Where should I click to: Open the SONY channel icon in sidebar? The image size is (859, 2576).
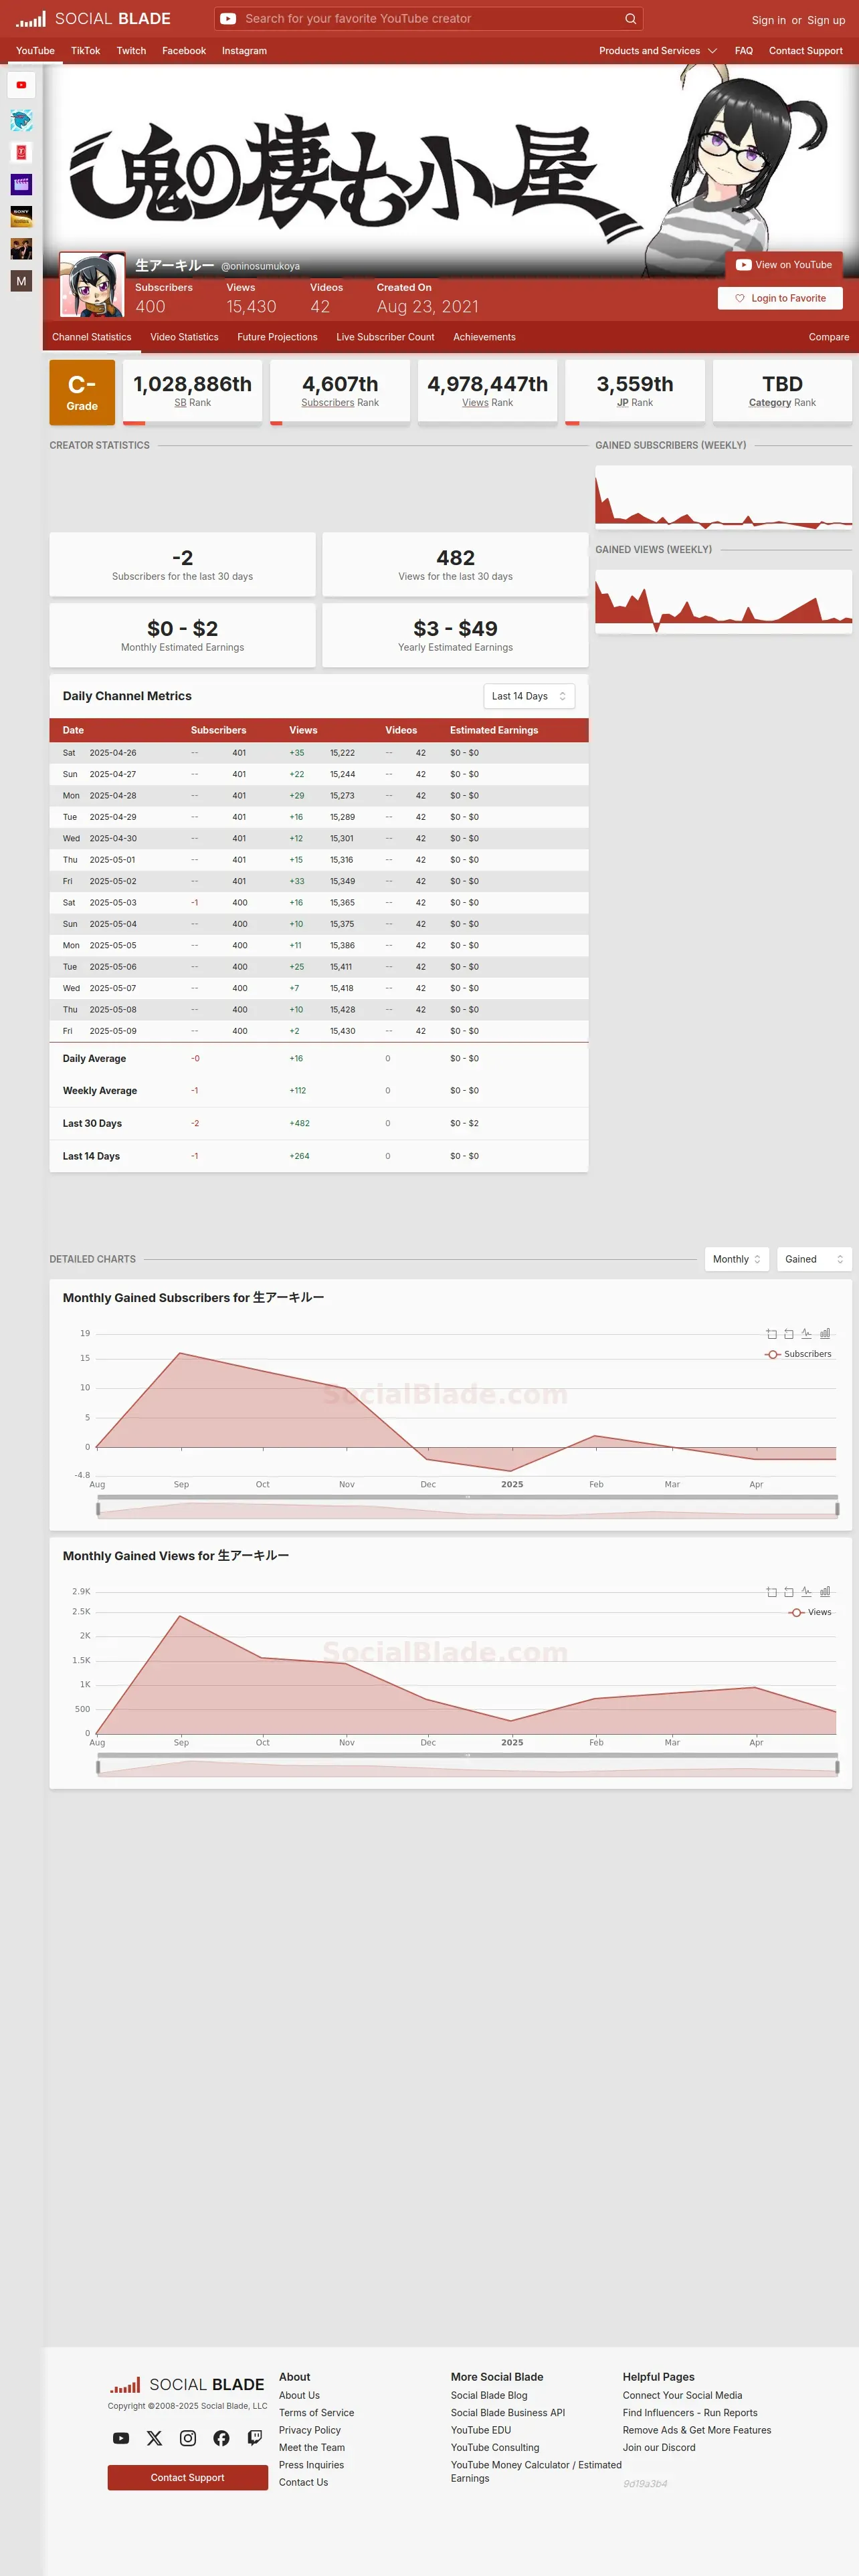(21, 216)
